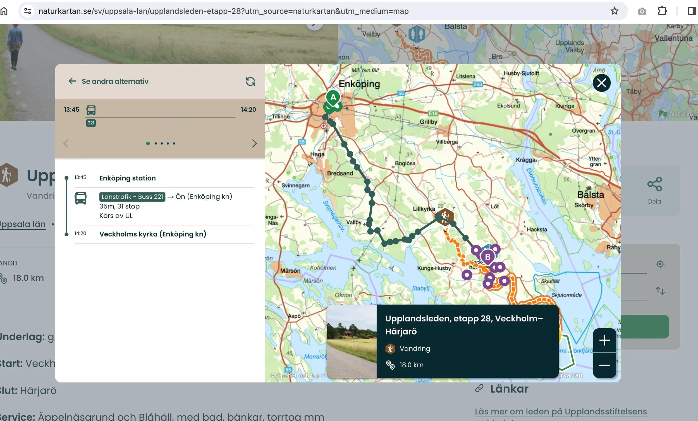
Task: Click map marker A at Enköping
Action: tap(333, 98)
